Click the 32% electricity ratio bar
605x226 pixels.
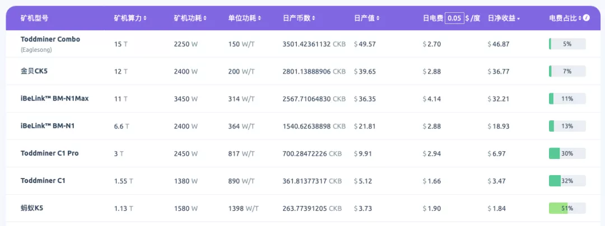pos(567,181)
